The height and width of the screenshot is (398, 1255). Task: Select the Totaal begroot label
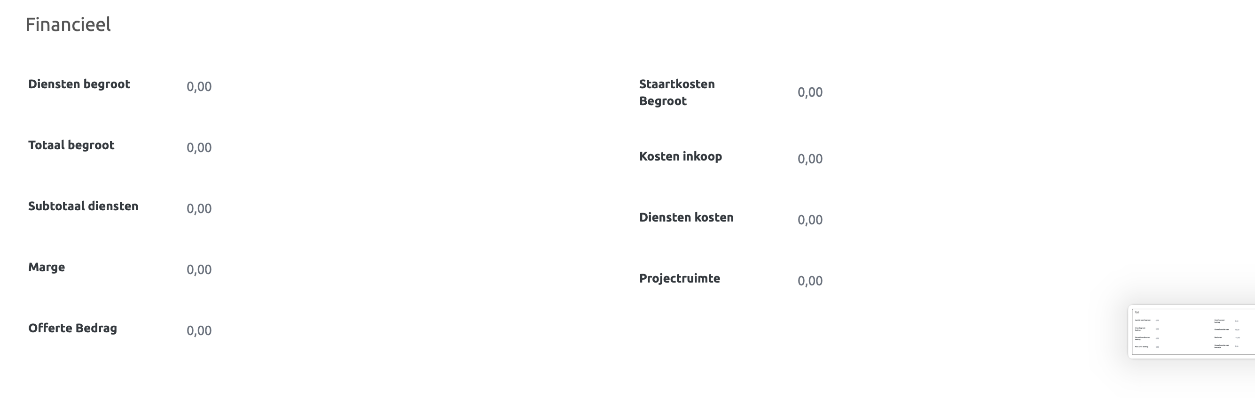(x=71, y=145)
